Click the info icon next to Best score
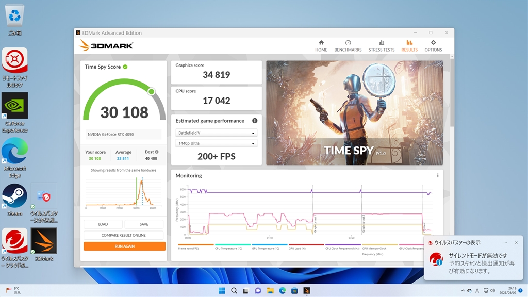 click(x=157, y=152)
